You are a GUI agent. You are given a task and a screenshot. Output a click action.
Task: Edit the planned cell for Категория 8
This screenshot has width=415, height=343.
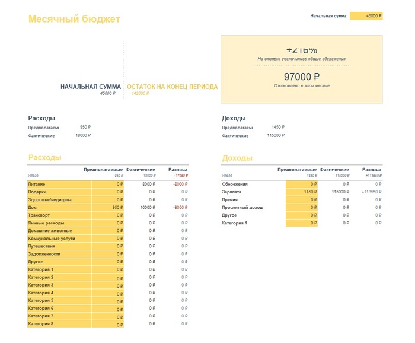tap(108, 323)
